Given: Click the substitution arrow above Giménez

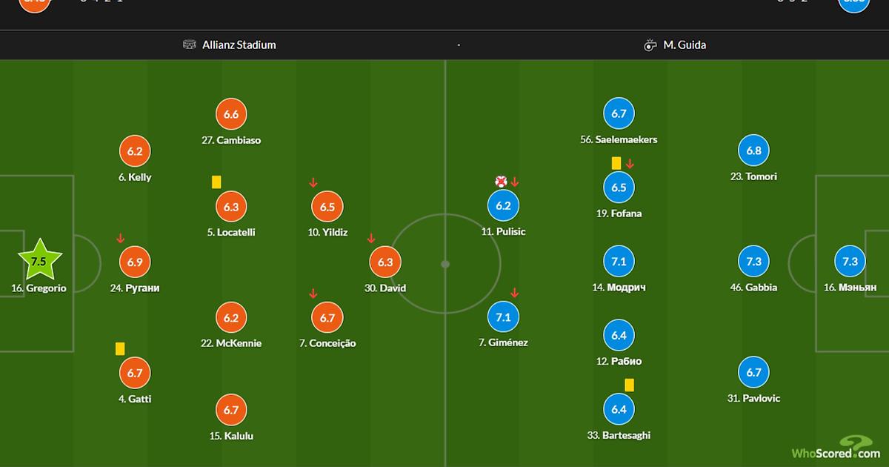Looking at the screenshot, I should pyautogui.click(x=514, y=293).
